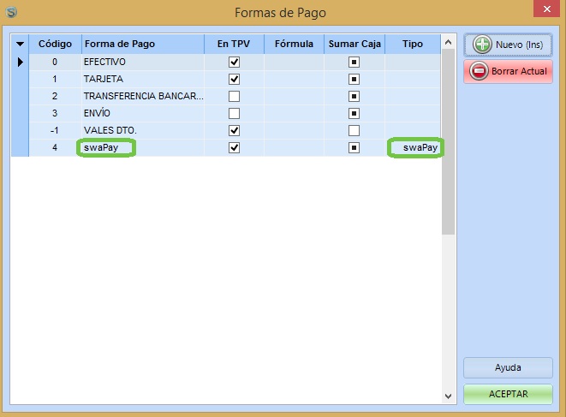The image size is (566, 417).
Task: Click the scrollbar down arrow
Action: [449, 396]
